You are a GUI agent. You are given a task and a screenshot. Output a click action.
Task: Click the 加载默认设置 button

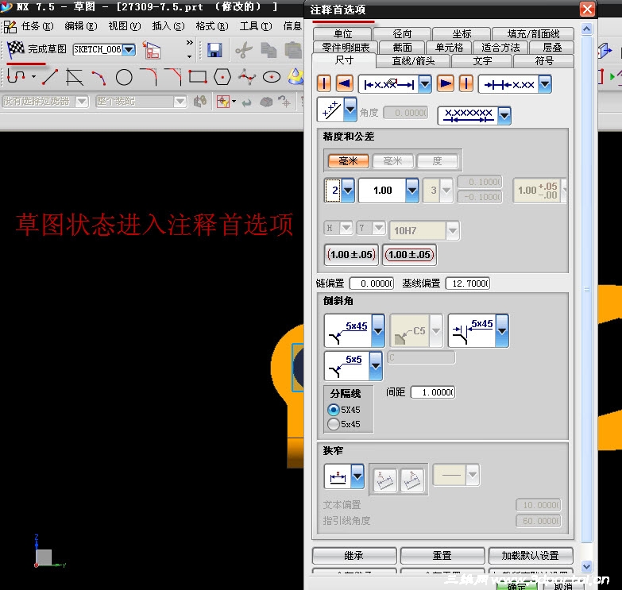click(x=531, y=556)
